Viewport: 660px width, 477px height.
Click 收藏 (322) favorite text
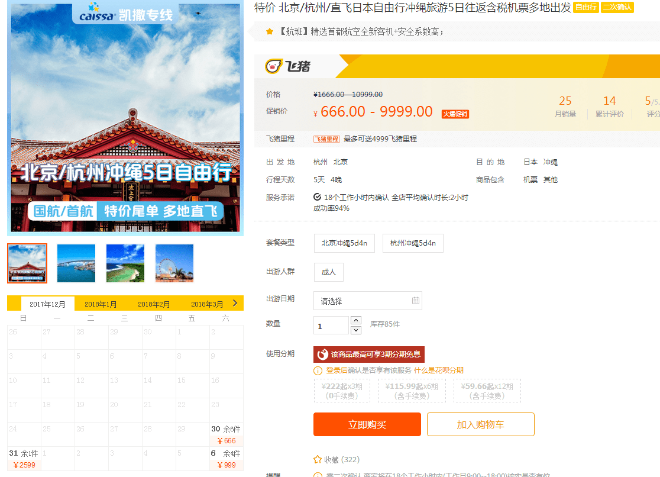point(342,460)
